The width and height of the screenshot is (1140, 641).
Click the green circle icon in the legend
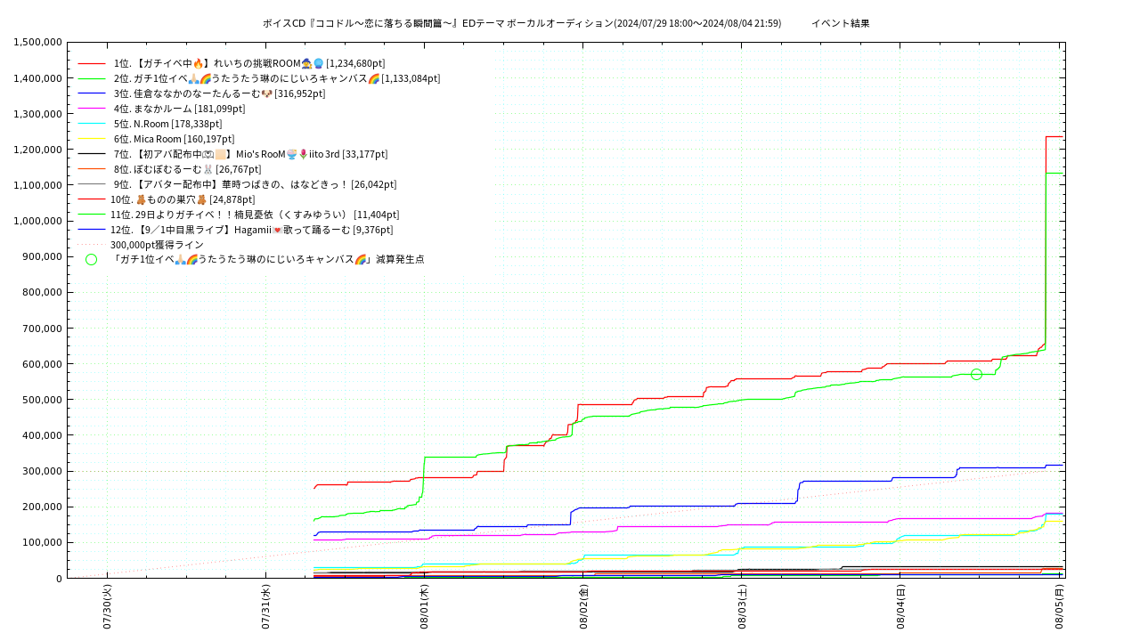(91, 259)
